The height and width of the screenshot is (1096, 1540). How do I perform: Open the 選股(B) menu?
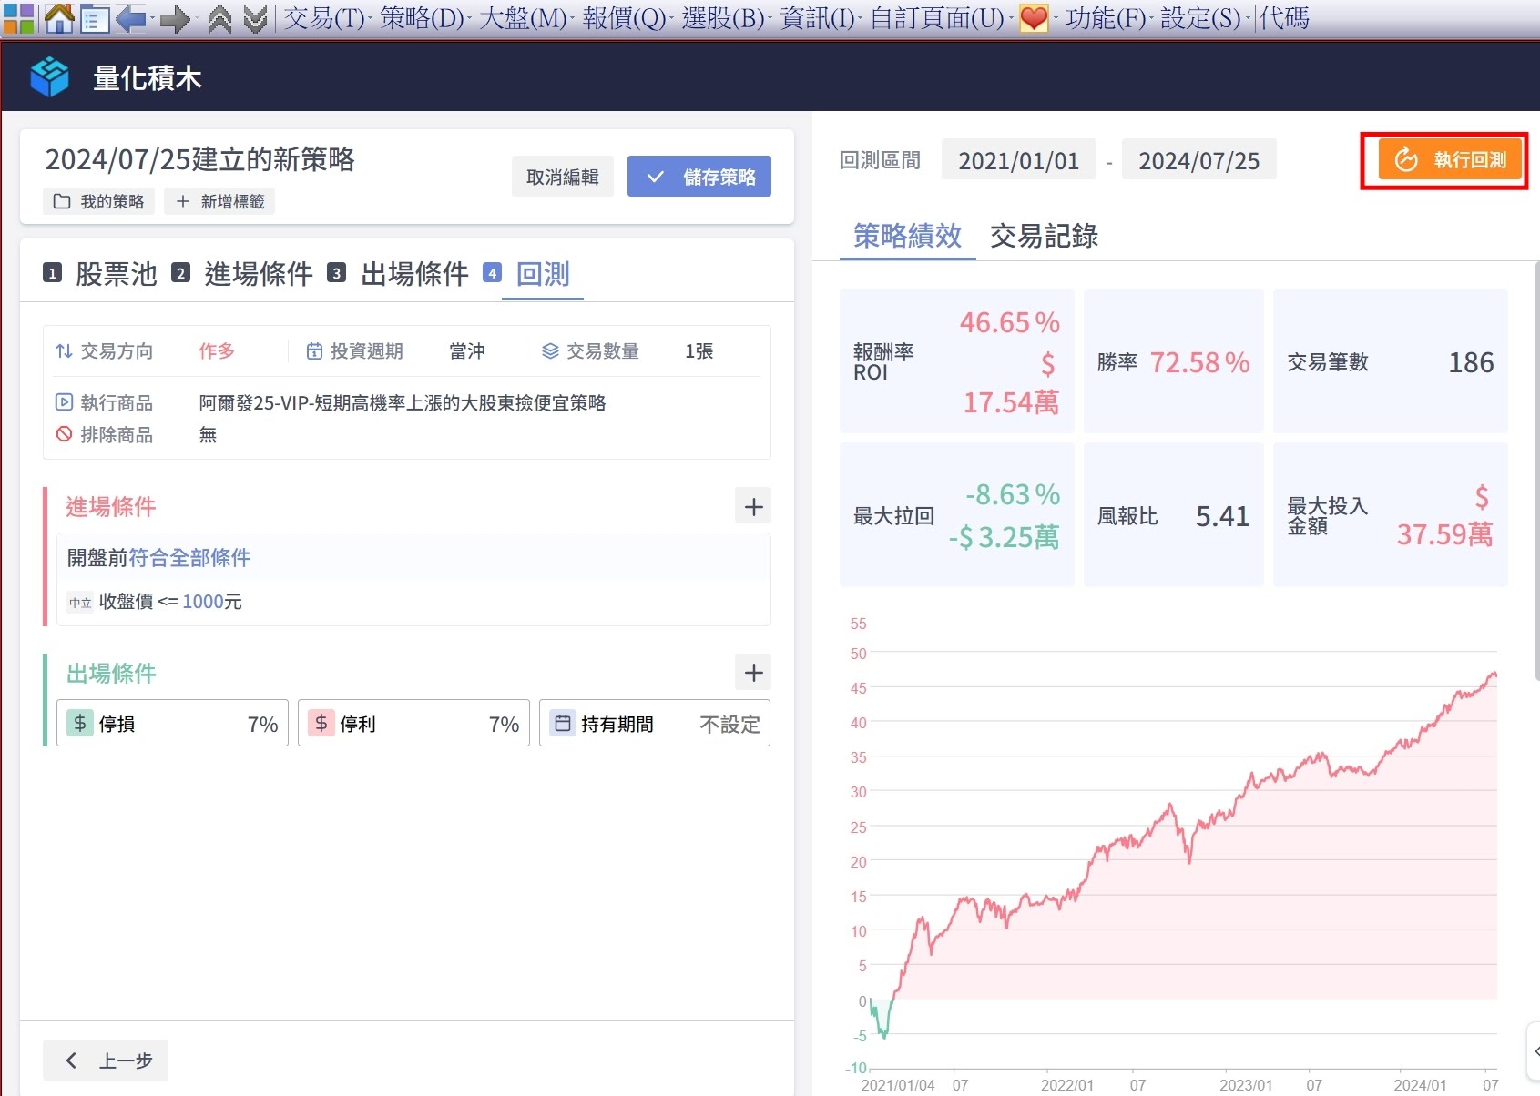point(722,18)
